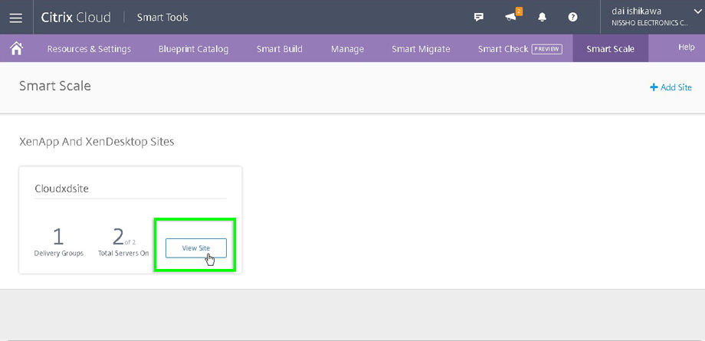
Task: Open announcements megaphone icon
Action: point(513,16)
